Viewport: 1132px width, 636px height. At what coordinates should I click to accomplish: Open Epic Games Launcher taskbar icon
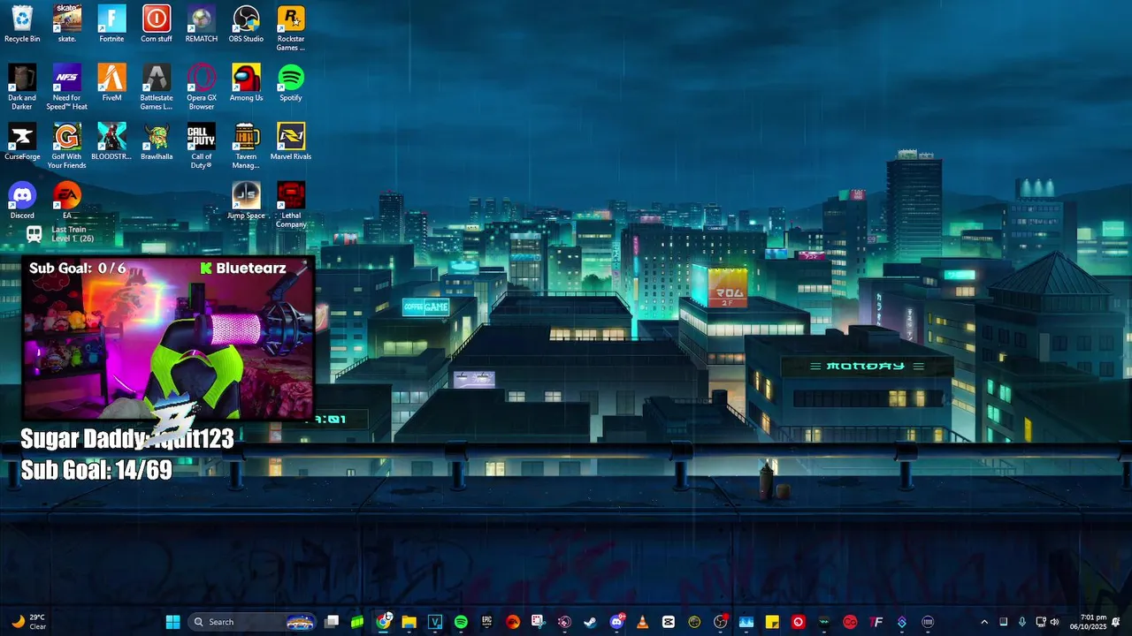click(486, 622)
